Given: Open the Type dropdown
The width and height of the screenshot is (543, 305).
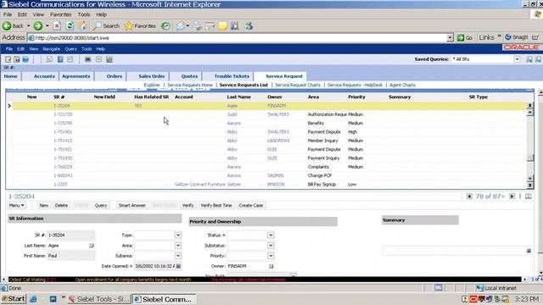Looking at the screenshot, I should point(177,235).
